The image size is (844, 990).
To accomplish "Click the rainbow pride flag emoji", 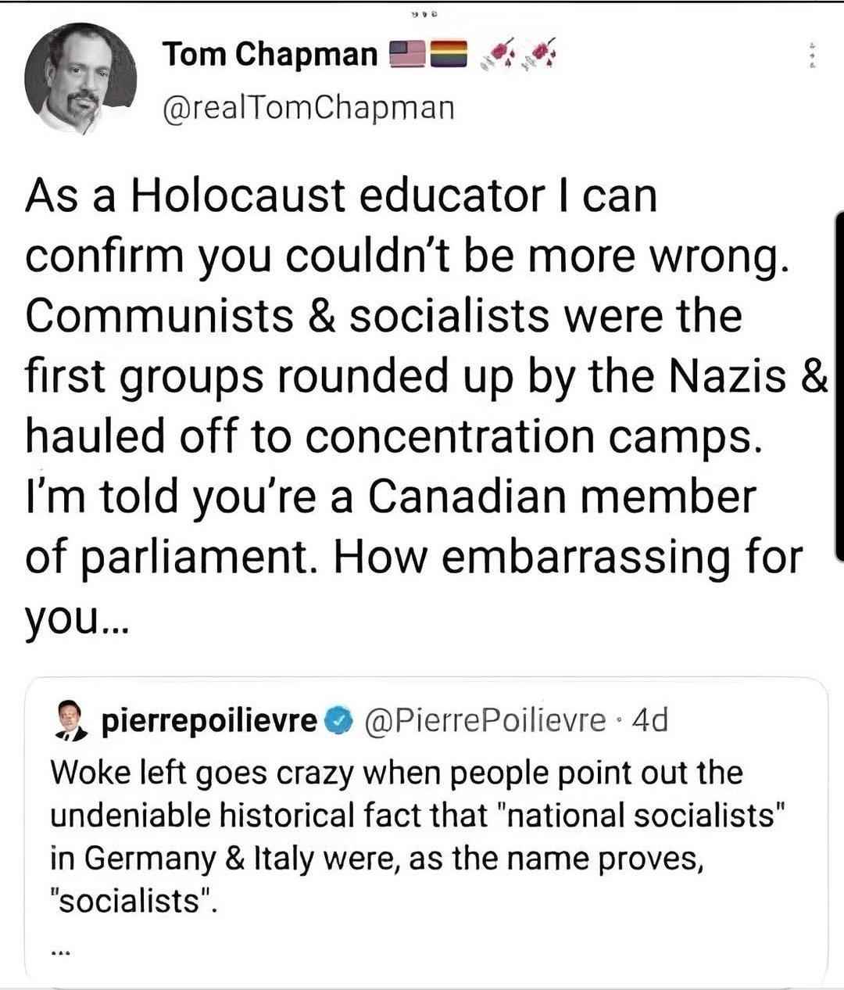I will pos(447,54).
